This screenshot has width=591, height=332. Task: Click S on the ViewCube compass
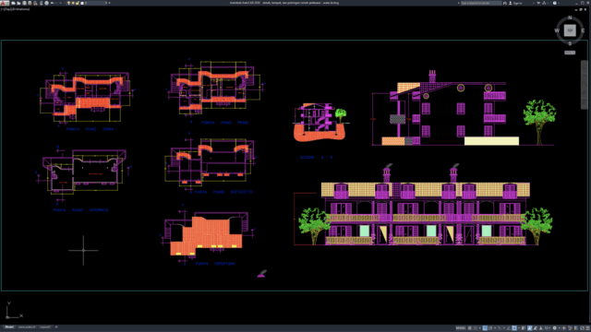(570, 43)
